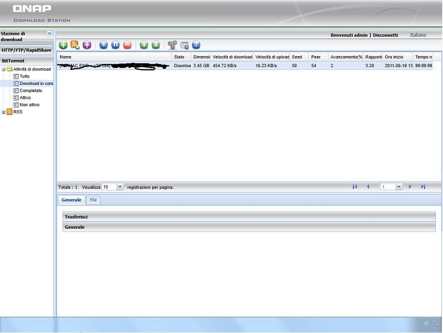Select the Generale tab
The width and height of the screenshot is (443, 333).
[x=71, y=200]
